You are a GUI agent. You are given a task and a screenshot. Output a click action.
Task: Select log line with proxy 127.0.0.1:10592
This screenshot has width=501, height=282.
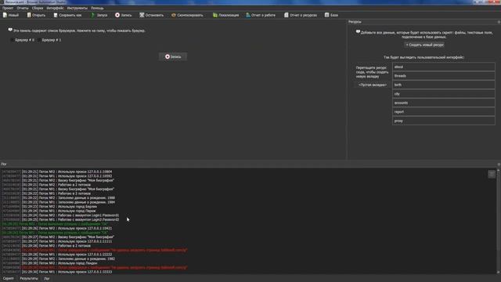point(57,176)
